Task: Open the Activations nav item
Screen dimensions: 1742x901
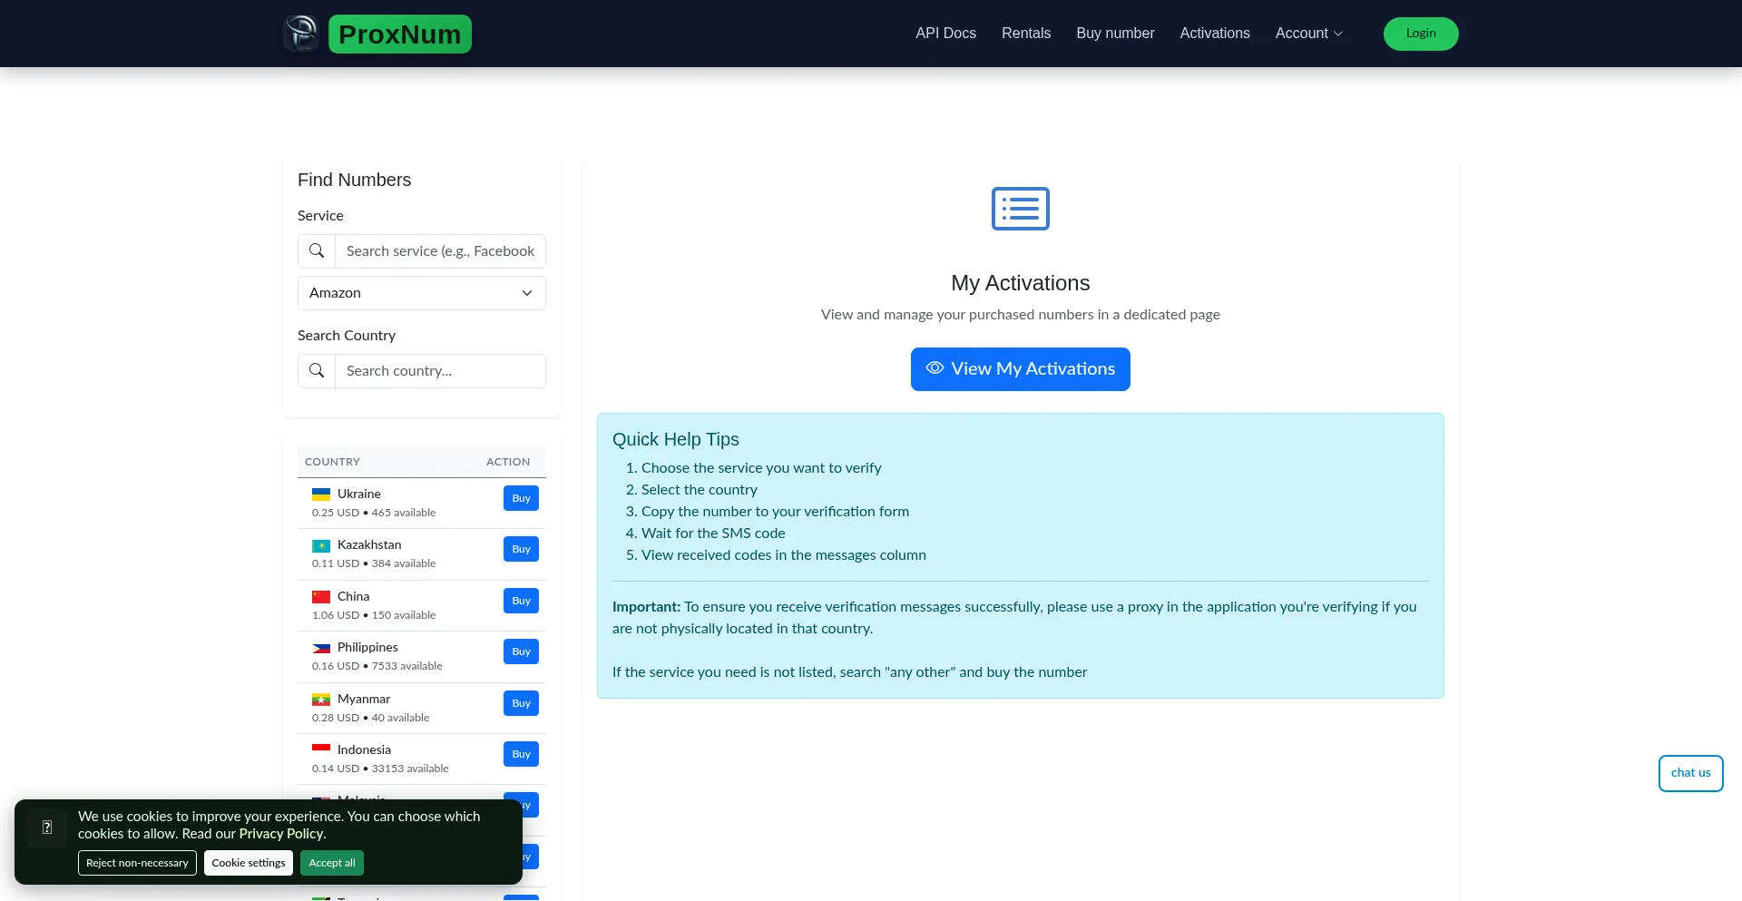Action: (1214, 34)
